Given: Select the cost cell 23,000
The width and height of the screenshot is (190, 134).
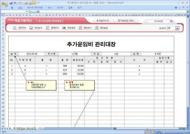Looking at the screenshot, I should click(78, 70).
